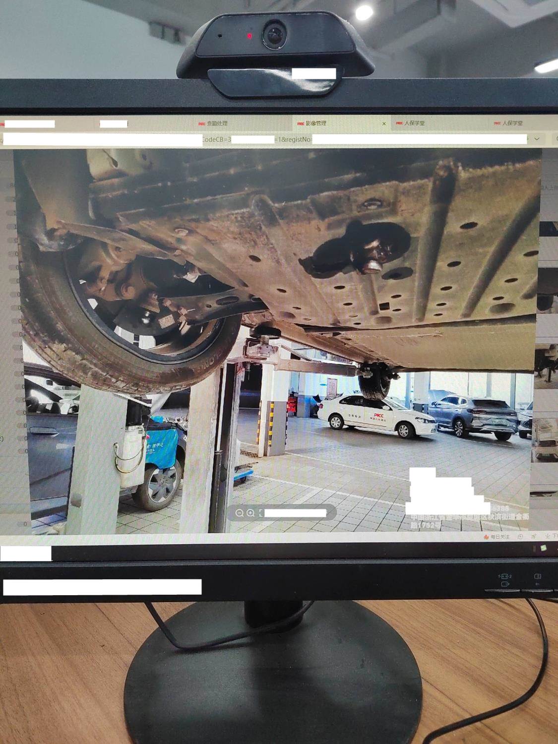The height and width of the screenshot is (744, 558).
Task: Open the second thumbnail in the right strip
Action: coord(548,290)
